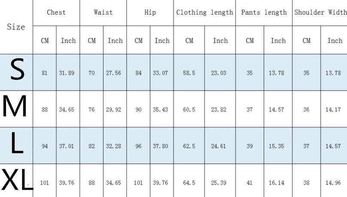The image size is (347, 197).
Task: Click pants length inch 14.57 in M row
Action: click(277, 110)
